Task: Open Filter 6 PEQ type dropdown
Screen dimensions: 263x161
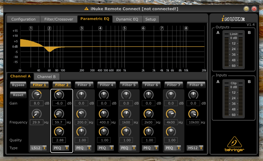Action: (x=150, y=148)
